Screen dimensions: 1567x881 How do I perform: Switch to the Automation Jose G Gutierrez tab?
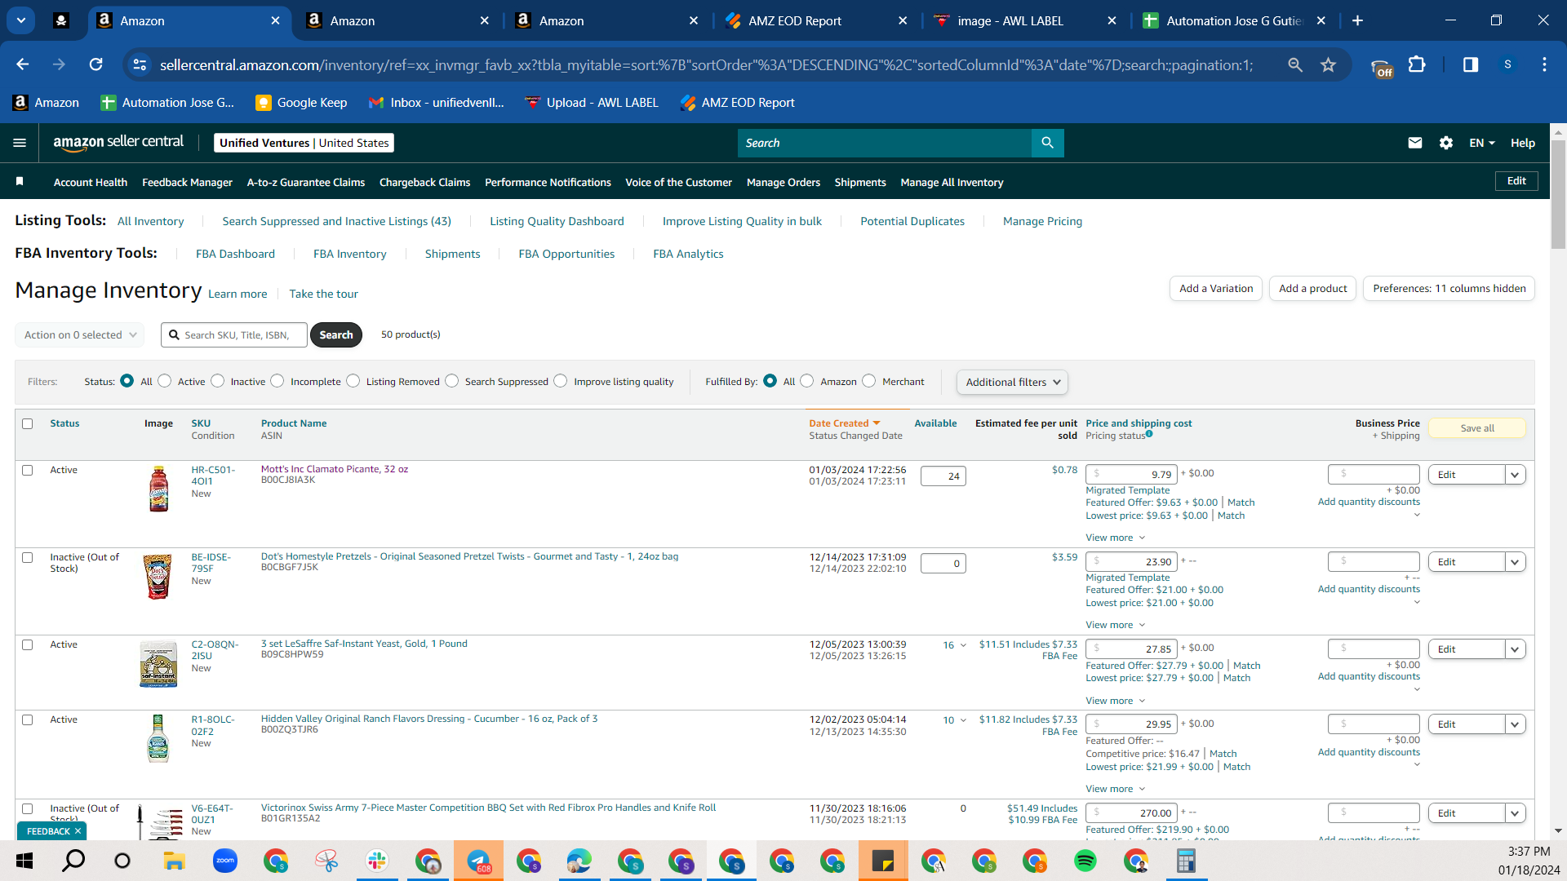pyautogui.click(x=1235, y=20)
